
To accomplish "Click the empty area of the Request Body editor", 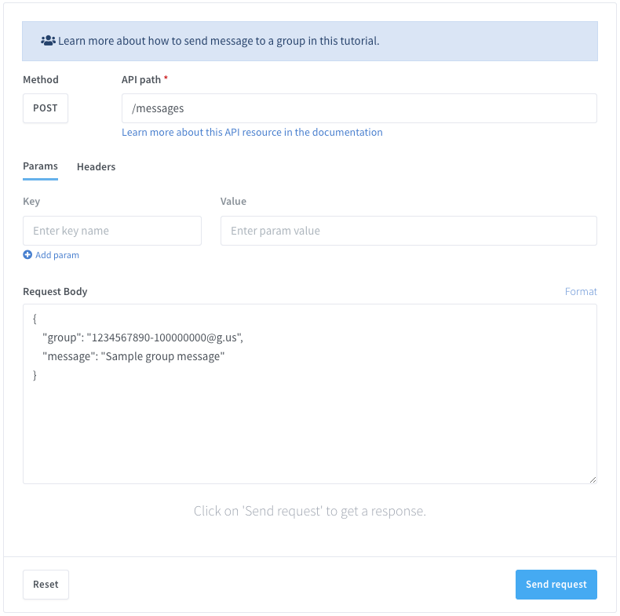I will (x=309, y=432).
